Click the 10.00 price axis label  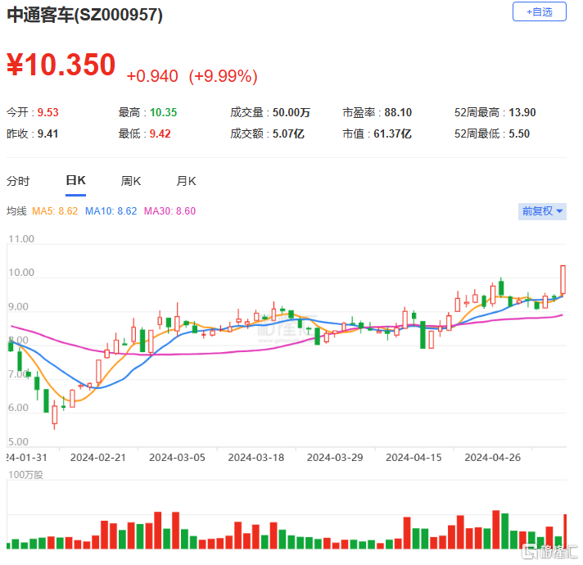pos(21,273)
